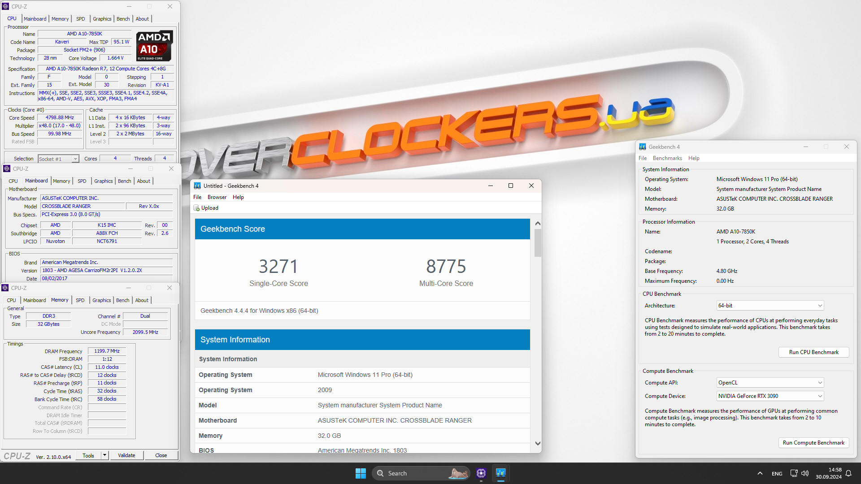Open Graphics tab in Mainboard CPU-Z window

[104, 181]
